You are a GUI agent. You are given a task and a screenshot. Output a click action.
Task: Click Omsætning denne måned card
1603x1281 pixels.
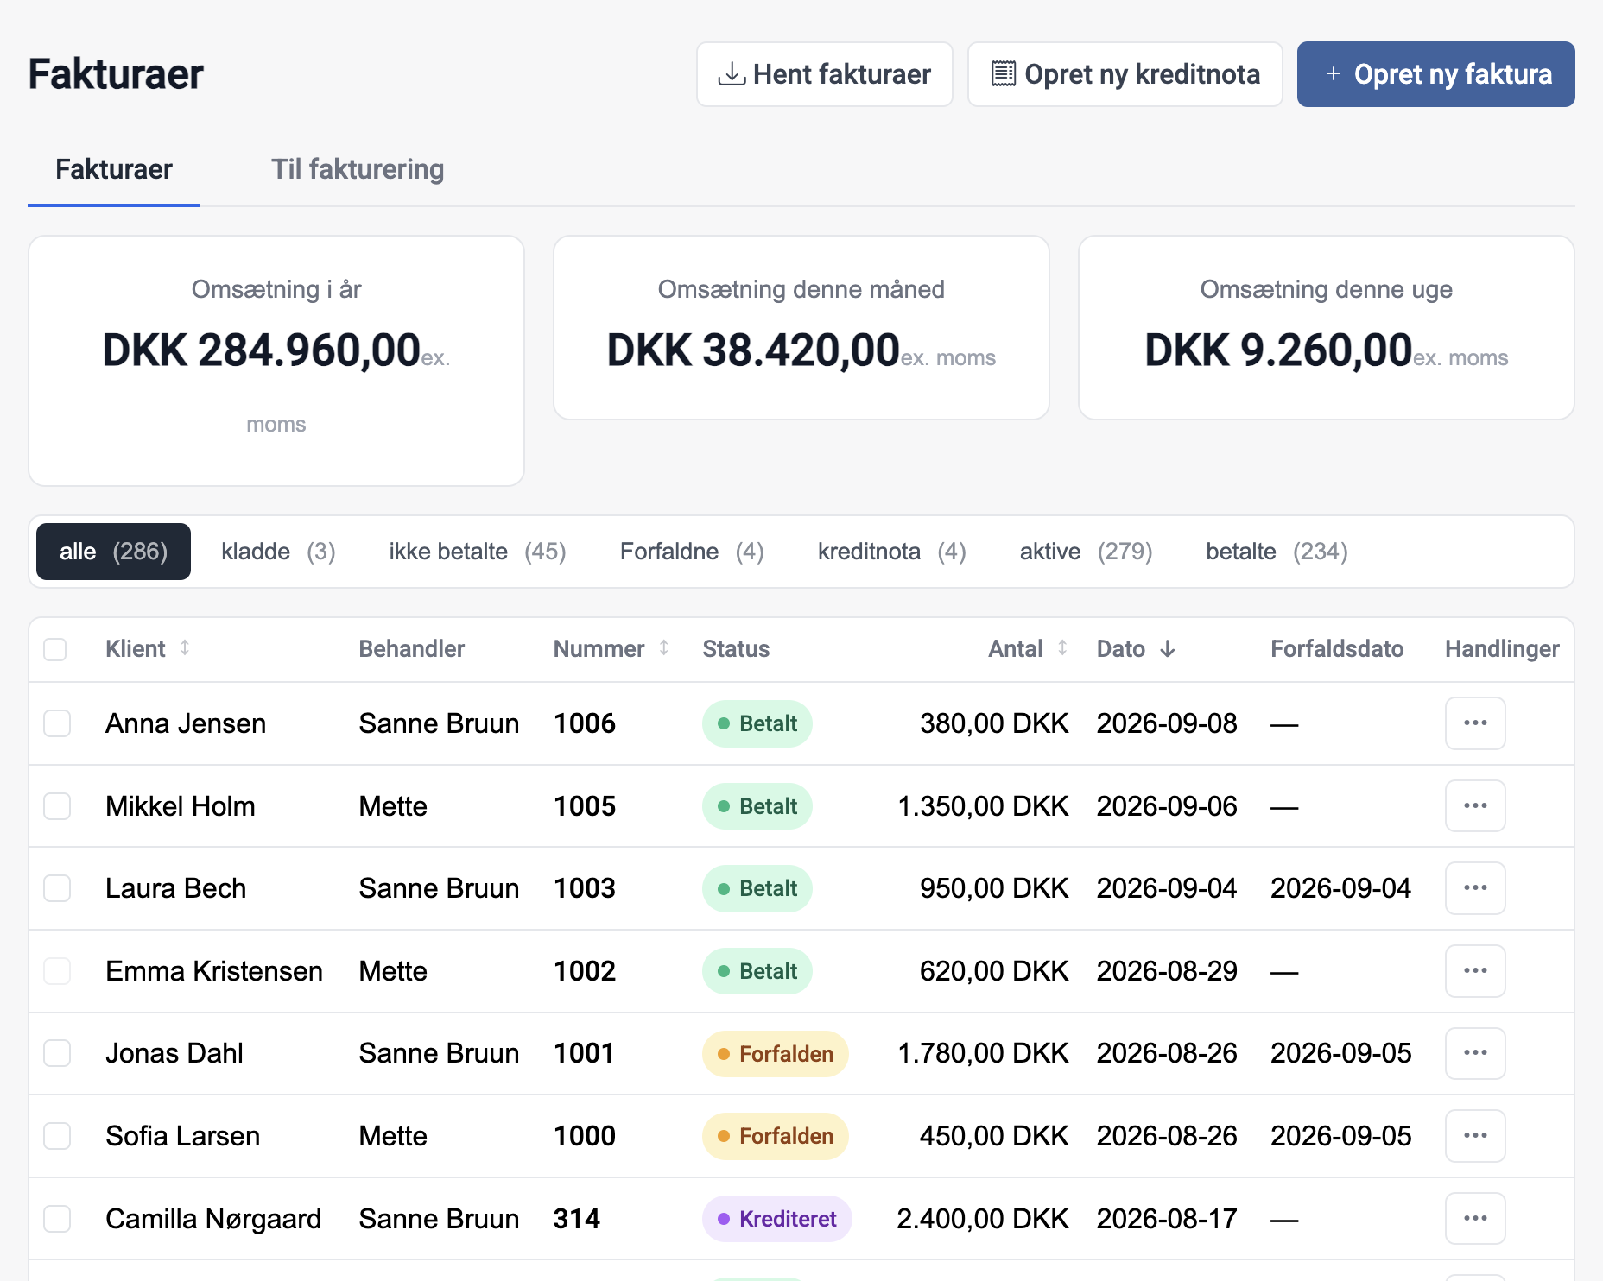pyautogui.click(x=801, y=328)
